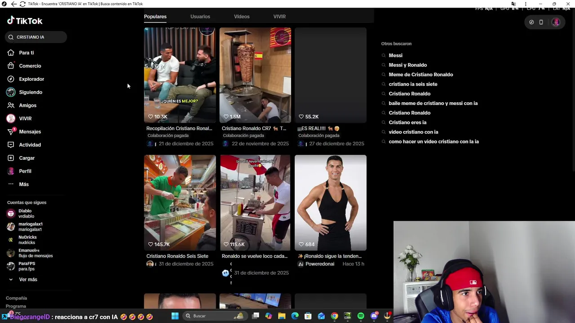Like the video with 145.7K hearts
This screenshot has width=575, height=323.
coord(151,244)
